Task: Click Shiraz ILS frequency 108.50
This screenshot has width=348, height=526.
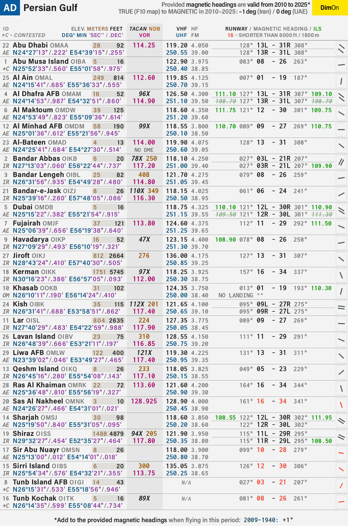Action: pos(321,441)
